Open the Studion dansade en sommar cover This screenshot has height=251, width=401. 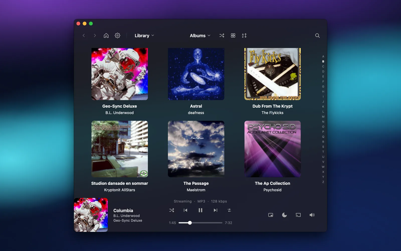pos(120,149)
